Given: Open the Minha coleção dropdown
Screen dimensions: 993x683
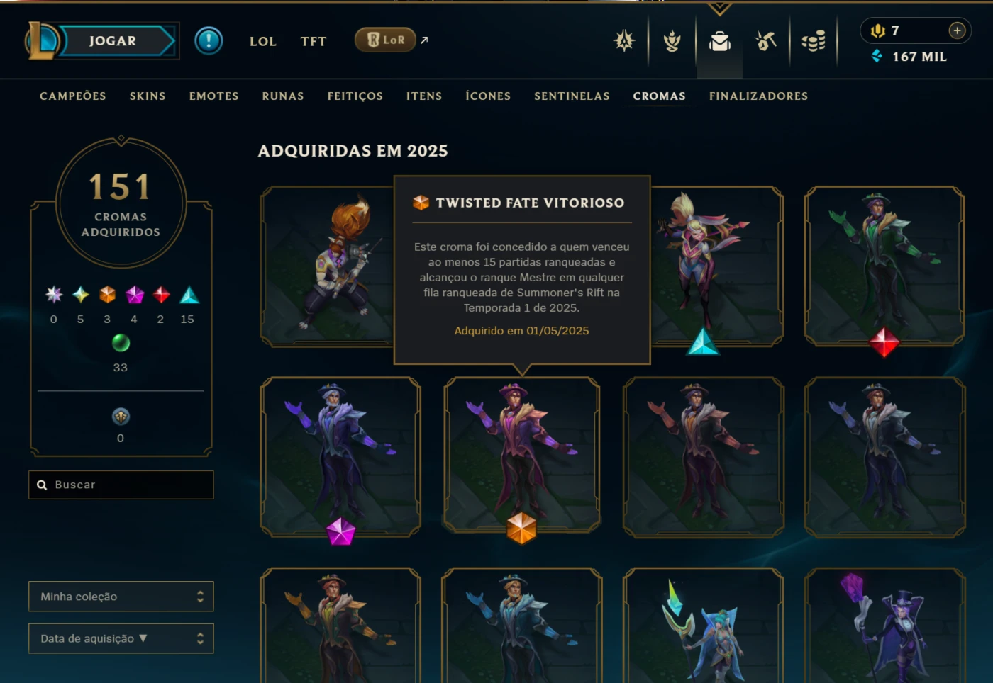Looking at the screenshot, I should coord(121,597).
